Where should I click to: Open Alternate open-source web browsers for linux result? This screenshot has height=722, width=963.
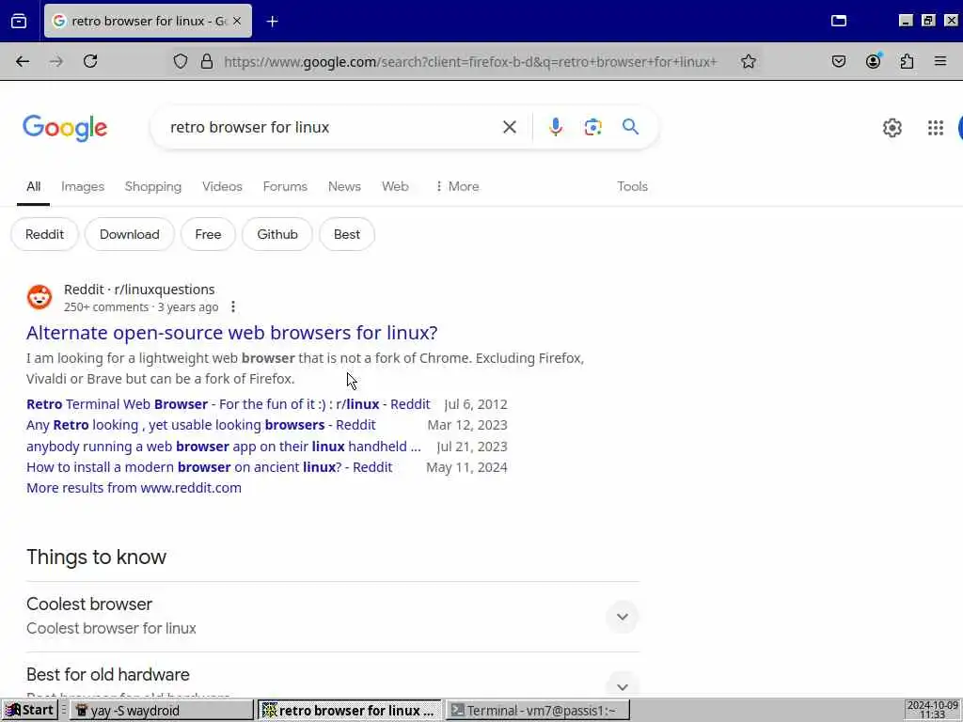[231, 333]
